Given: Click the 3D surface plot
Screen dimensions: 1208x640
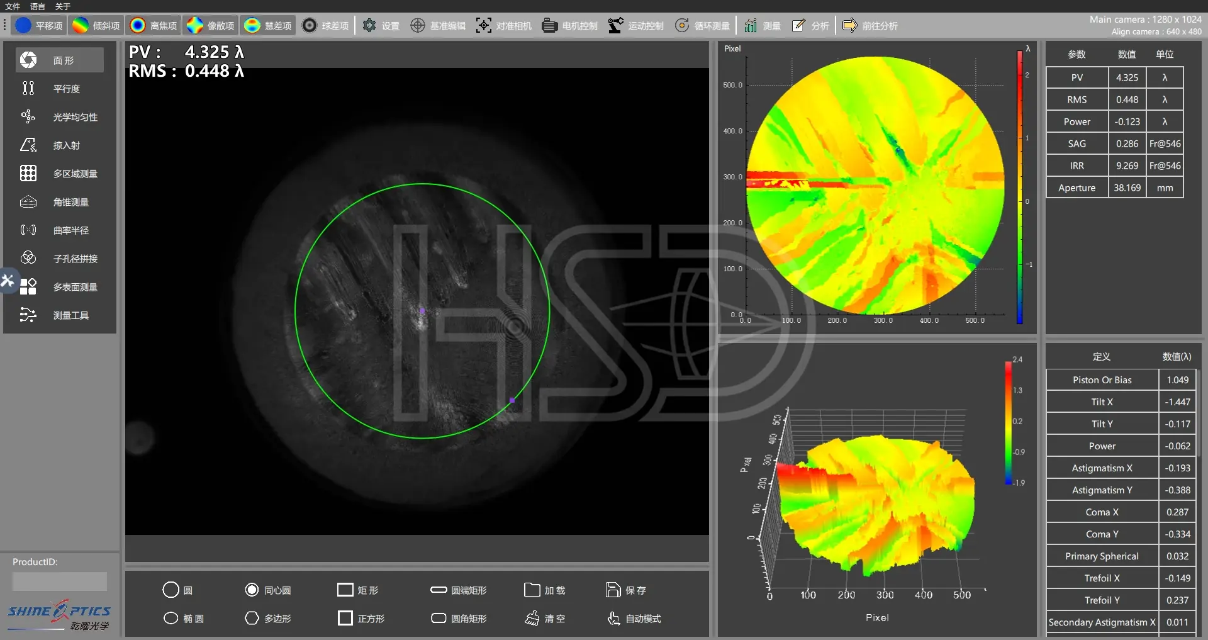Looking at the screenshot, I should pos(878,507).
